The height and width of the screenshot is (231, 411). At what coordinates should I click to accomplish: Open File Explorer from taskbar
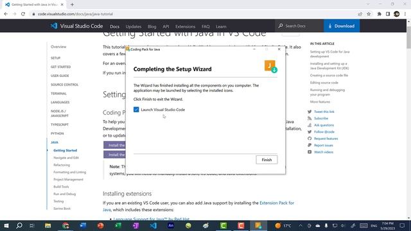48,225
